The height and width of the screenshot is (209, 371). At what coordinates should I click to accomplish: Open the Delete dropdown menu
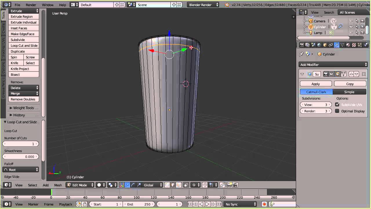(x=24, y=88)
